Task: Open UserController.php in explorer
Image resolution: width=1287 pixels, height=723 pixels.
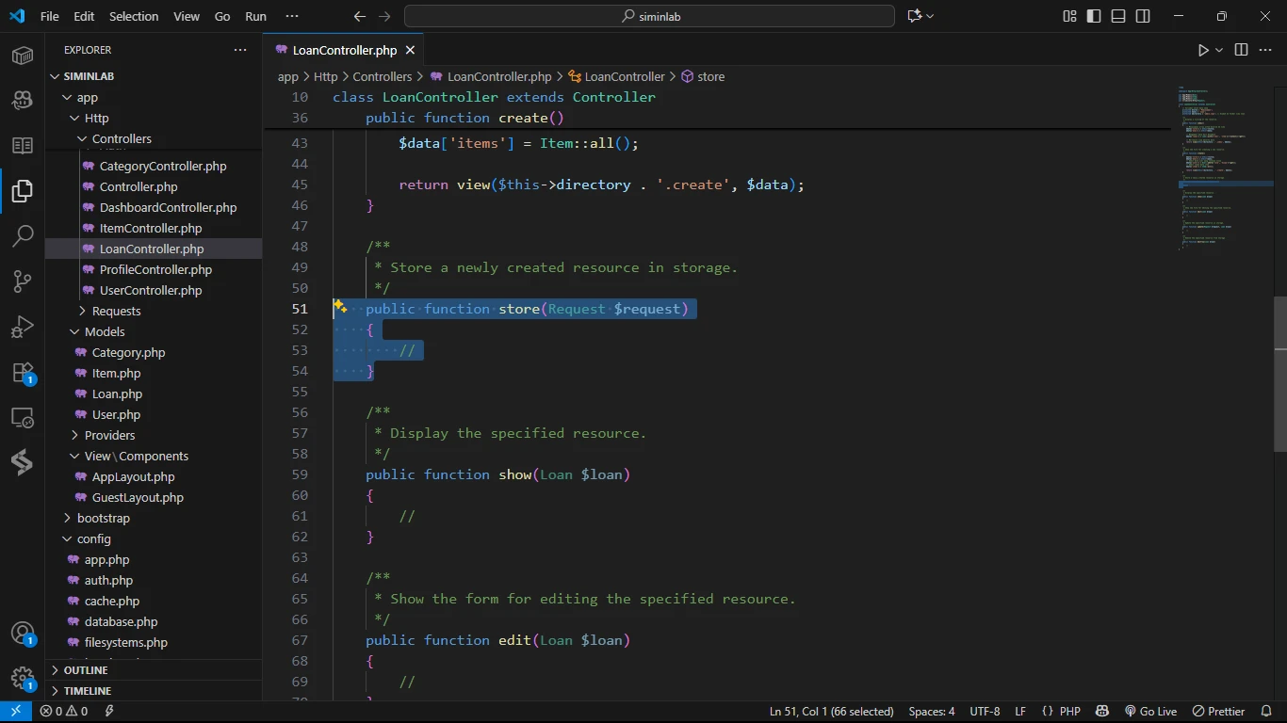Action: click(x=151, y=290)
